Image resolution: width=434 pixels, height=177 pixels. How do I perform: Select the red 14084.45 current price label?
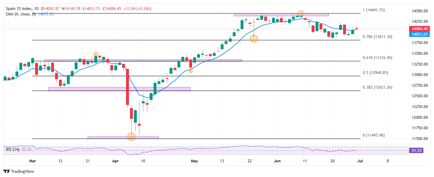(420, 29)
